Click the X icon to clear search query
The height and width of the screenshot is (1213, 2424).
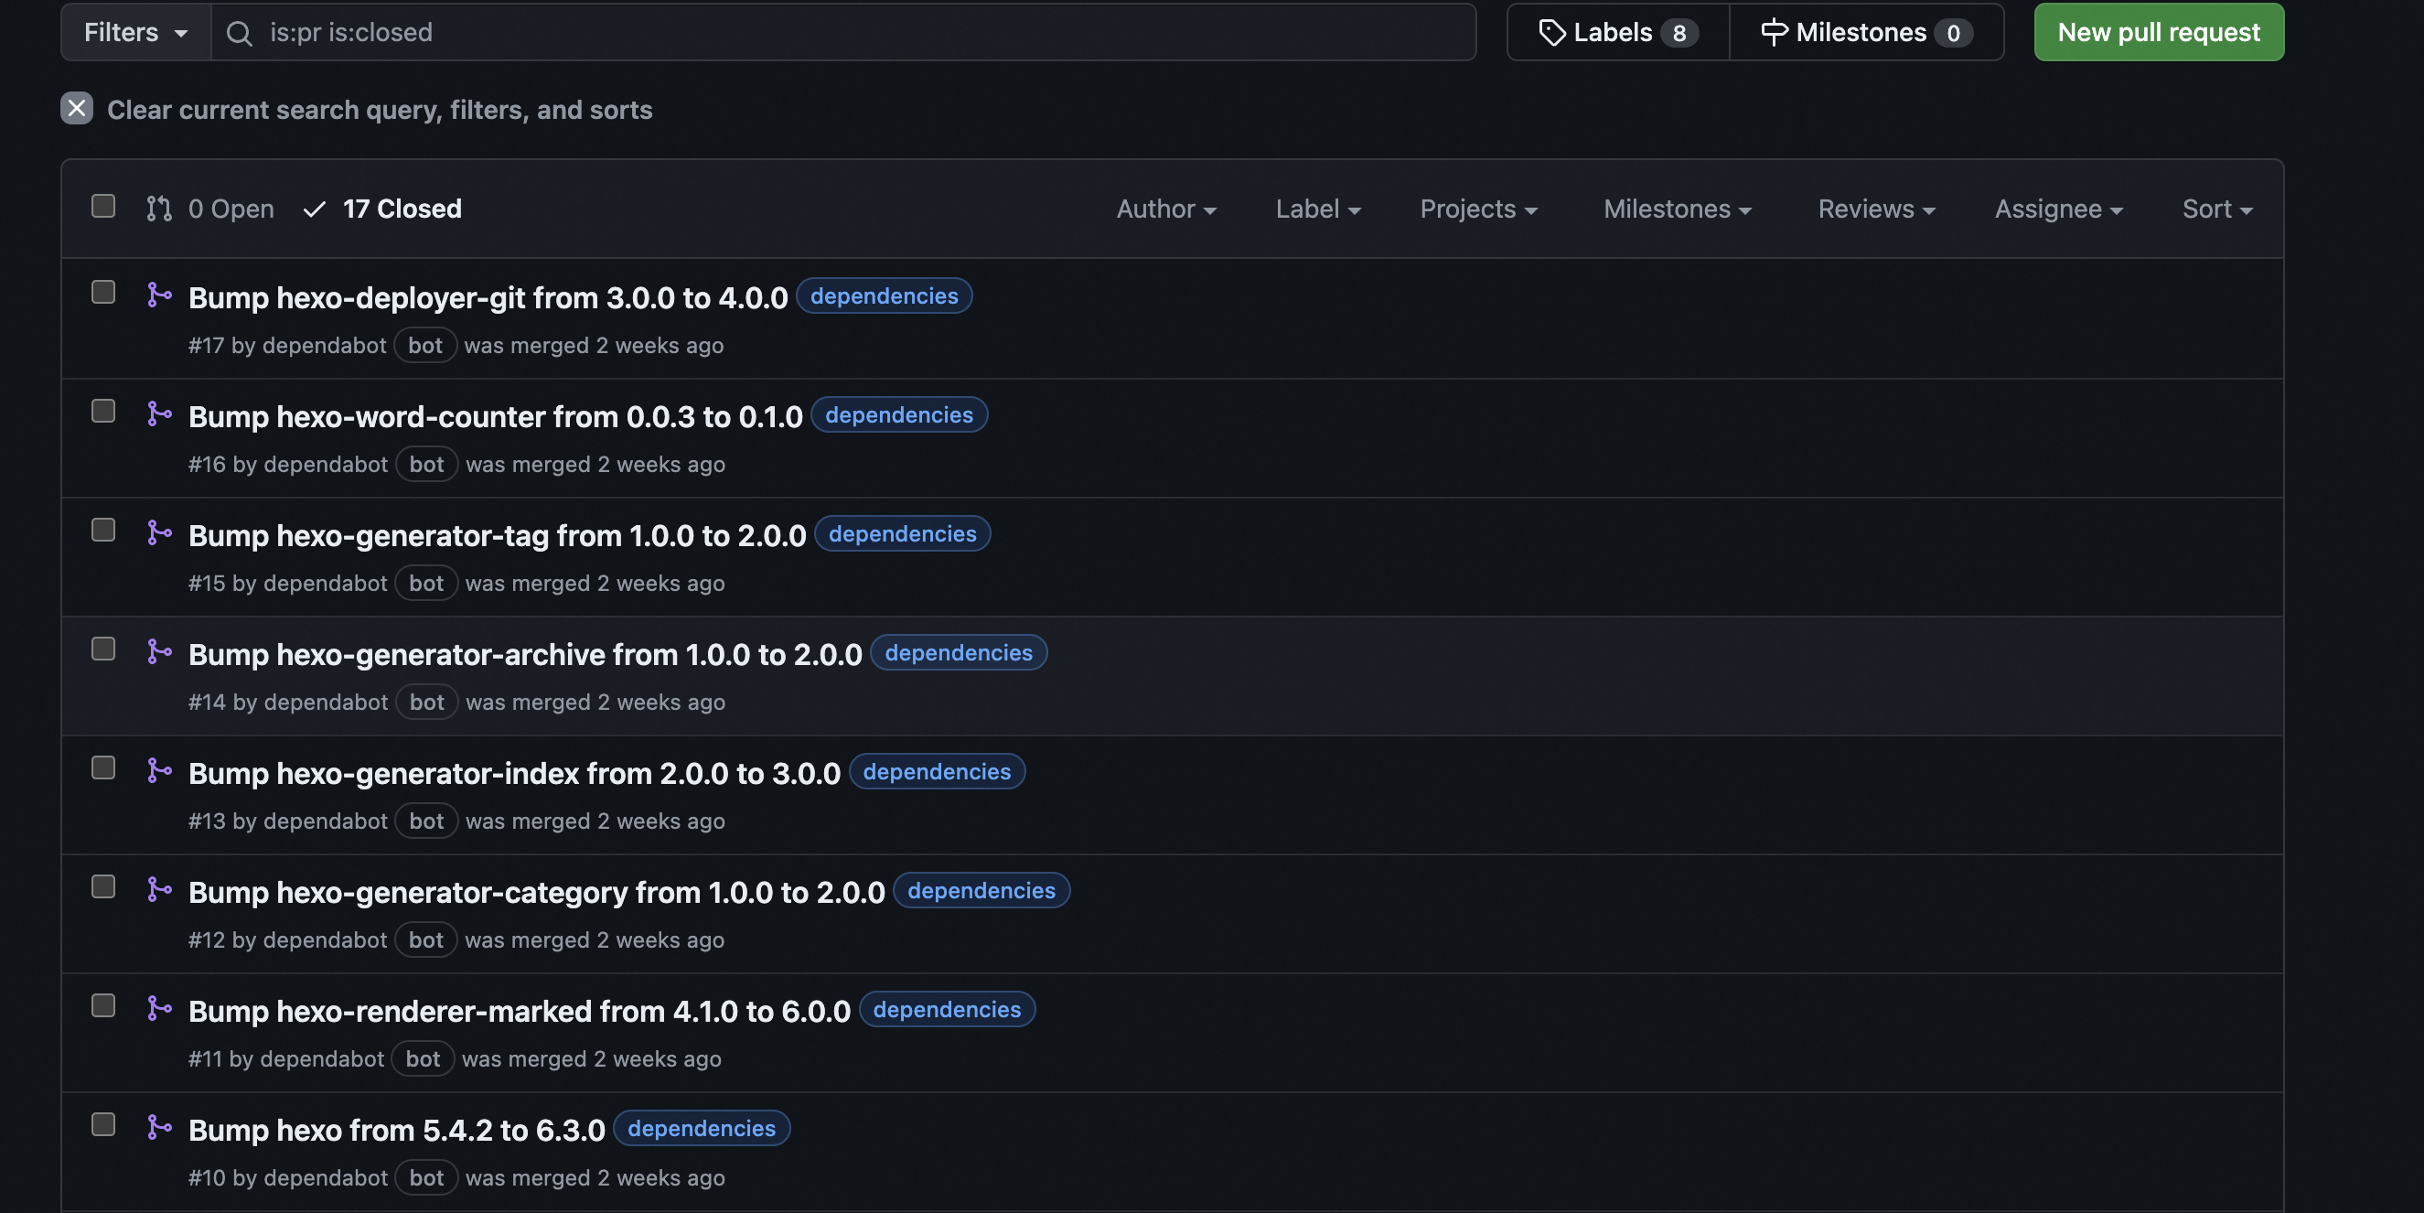coord(77,108)
